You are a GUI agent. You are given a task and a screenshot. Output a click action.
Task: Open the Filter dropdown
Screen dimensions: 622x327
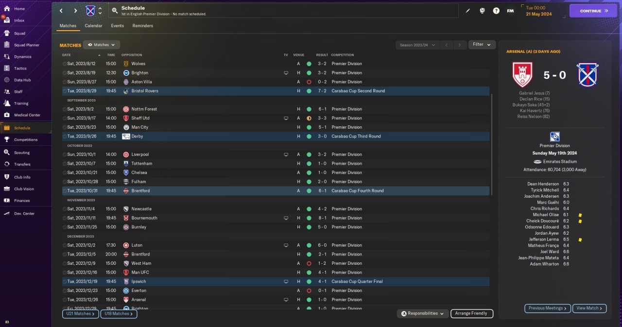coord(482,45)
